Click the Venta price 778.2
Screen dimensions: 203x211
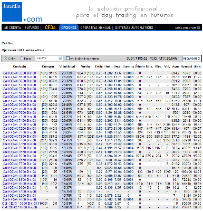[81, 89]
